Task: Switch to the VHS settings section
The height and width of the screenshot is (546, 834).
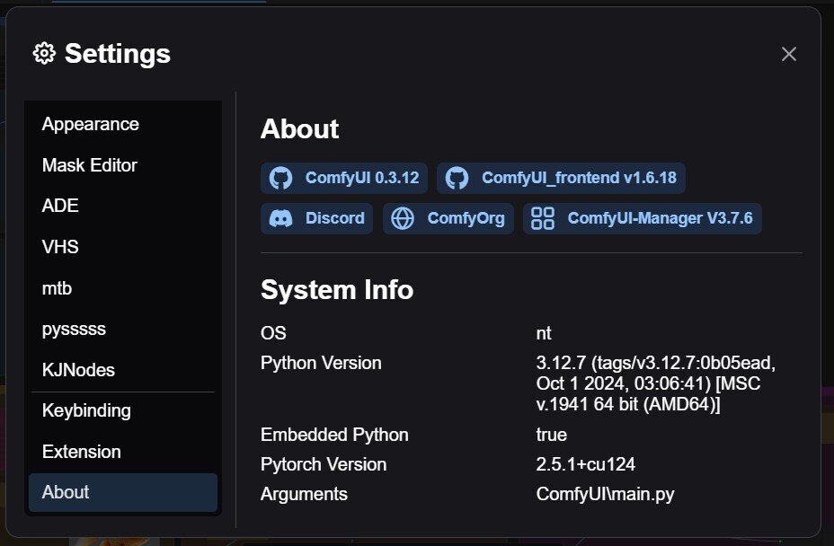Action: point(61,247)
